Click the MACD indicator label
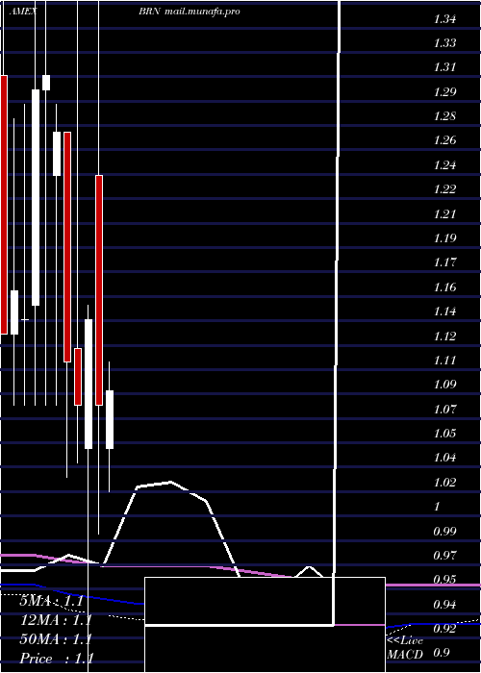This screenshot has height=673, width=481. point(405,655)
